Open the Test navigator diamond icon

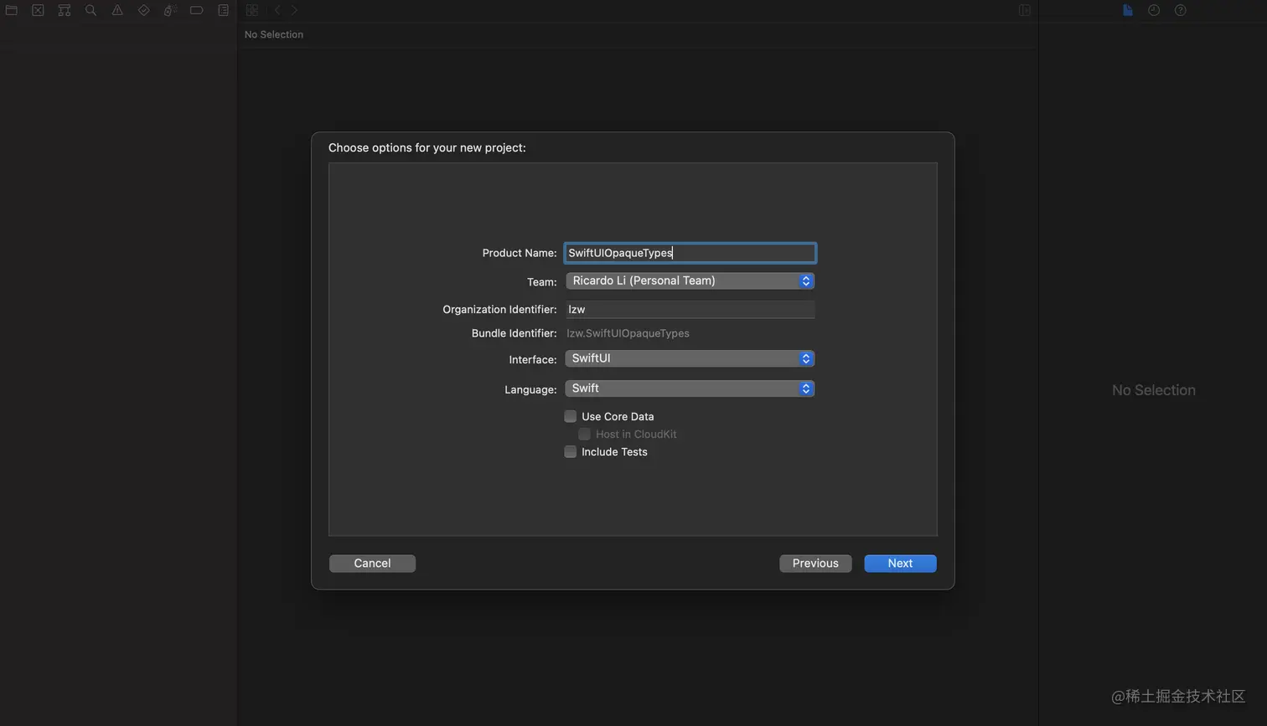coord(143,10)
